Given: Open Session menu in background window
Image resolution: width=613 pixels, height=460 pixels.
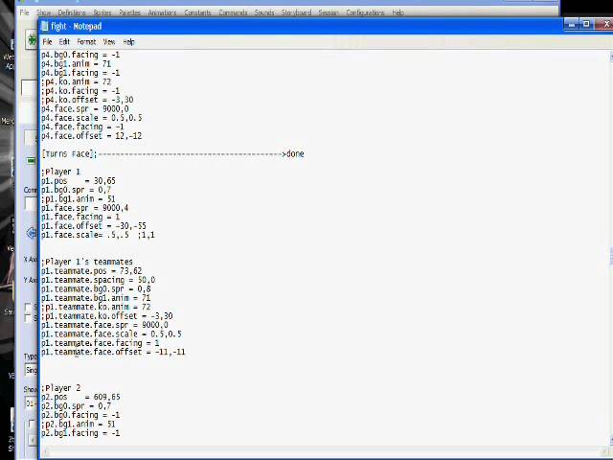Looking at the screenshot, I should click(x=328, y=12).
